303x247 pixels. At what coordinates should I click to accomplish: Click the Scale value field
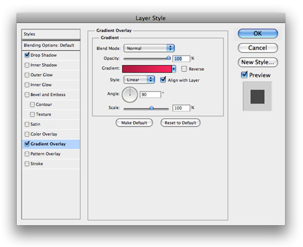[181, 108]
